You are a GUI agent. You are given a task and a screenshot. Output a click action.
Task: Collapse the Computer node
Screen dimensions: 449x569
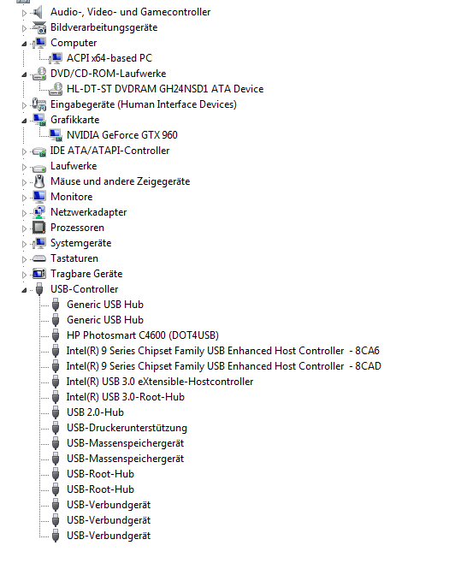click(24, 44)
